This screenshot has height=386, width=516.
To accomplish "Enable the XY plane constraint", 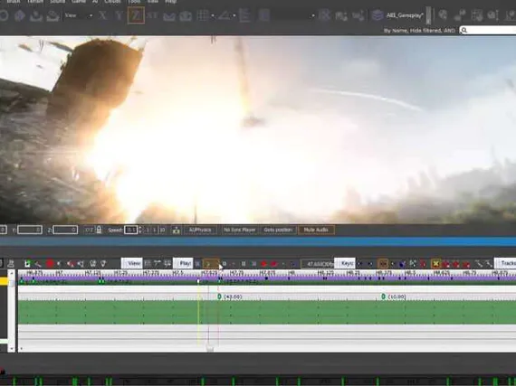I will tap(152, 15).
